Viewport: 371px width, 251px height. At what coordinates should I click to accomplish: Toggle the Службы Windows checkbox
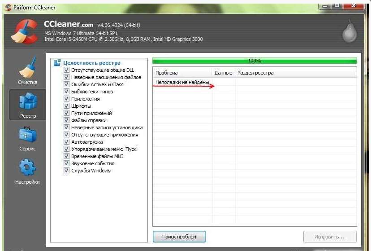[66, 171]
